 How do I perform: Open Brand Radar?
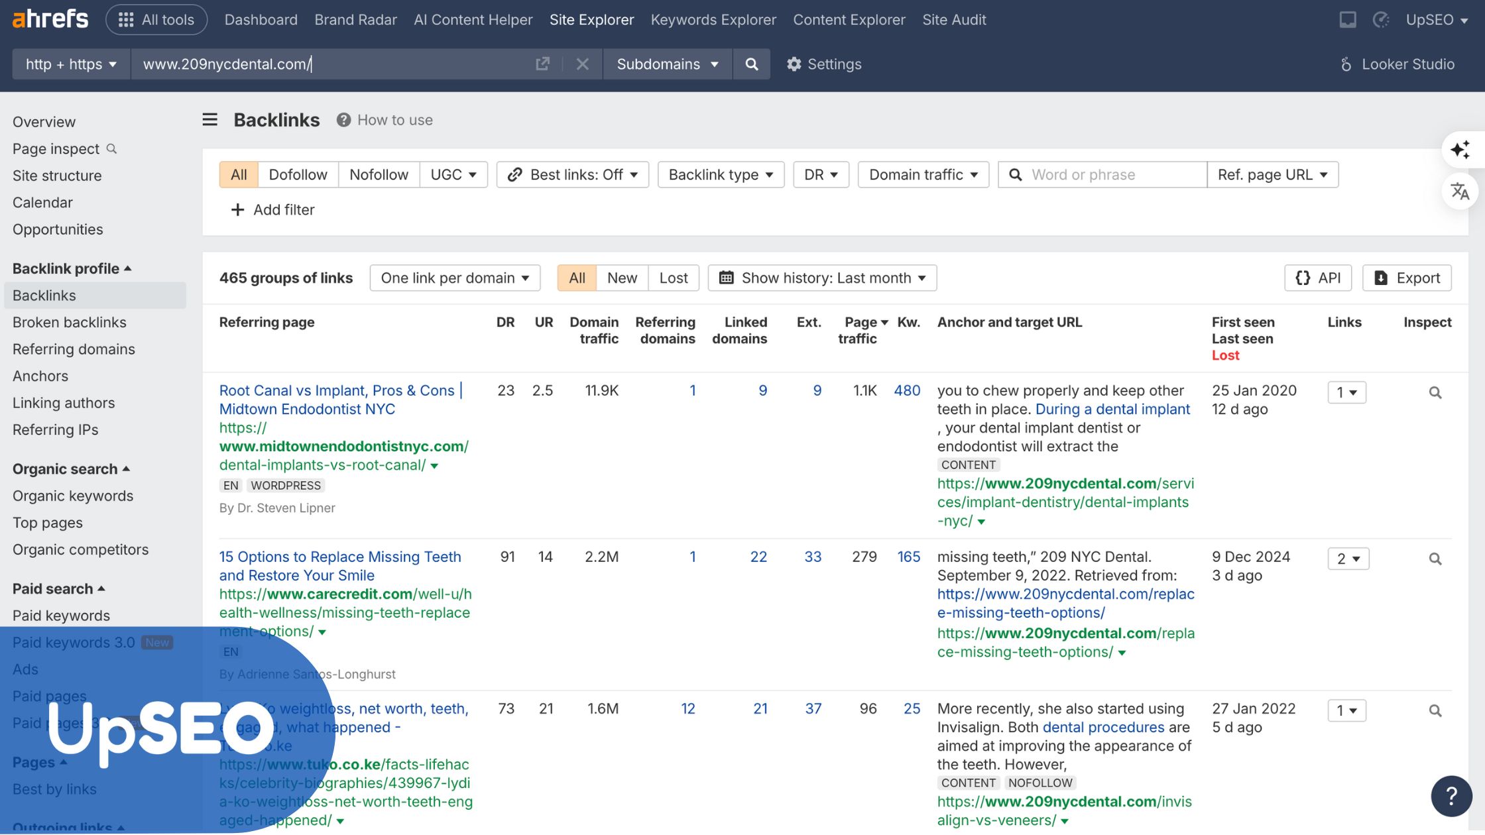(356, 20)
